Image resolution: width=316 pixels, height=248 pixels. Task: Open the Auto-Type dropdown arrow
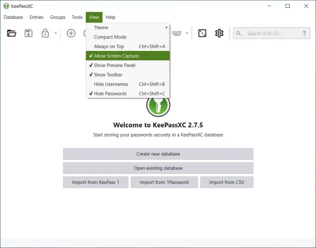pos(187,33)
